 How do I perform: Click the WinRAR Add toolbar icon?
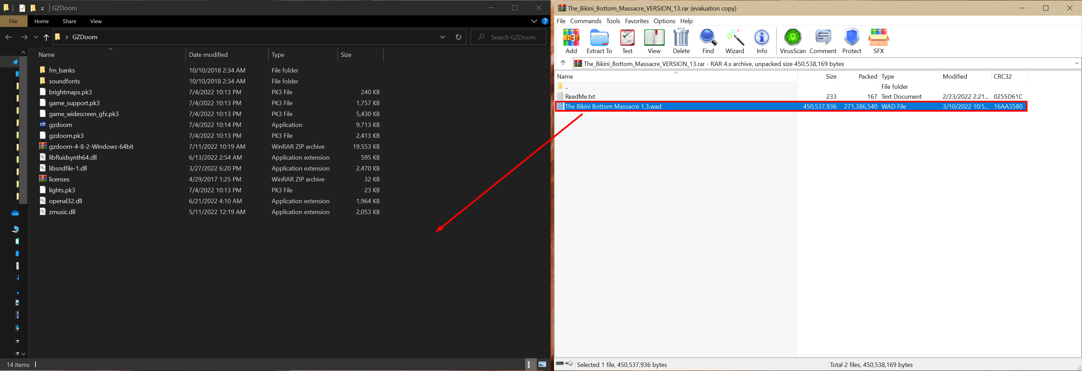571,41
